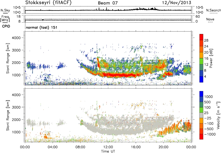
Task: Click '60' tick on Nave axis
Action: (x=198, y=17)
